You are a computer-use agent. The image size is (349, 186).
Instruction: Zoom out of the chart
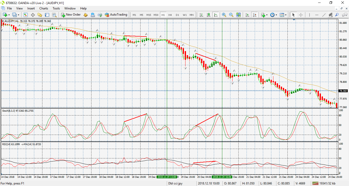[x=231, y=15]
